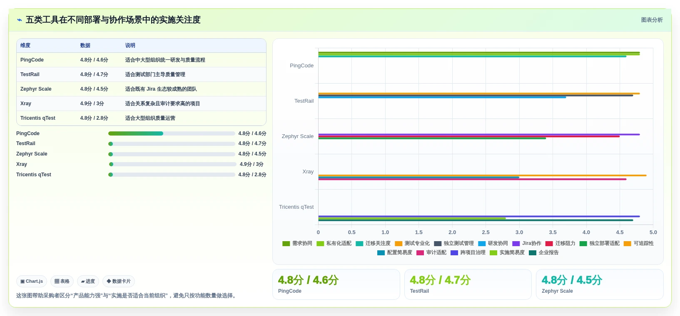Toggle the Jira协作 legend item

coord(527,244)
